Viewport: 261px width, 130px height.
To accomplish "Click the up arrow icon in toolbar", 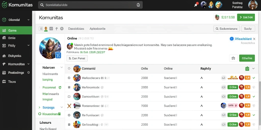I will [x=57, y=29].
